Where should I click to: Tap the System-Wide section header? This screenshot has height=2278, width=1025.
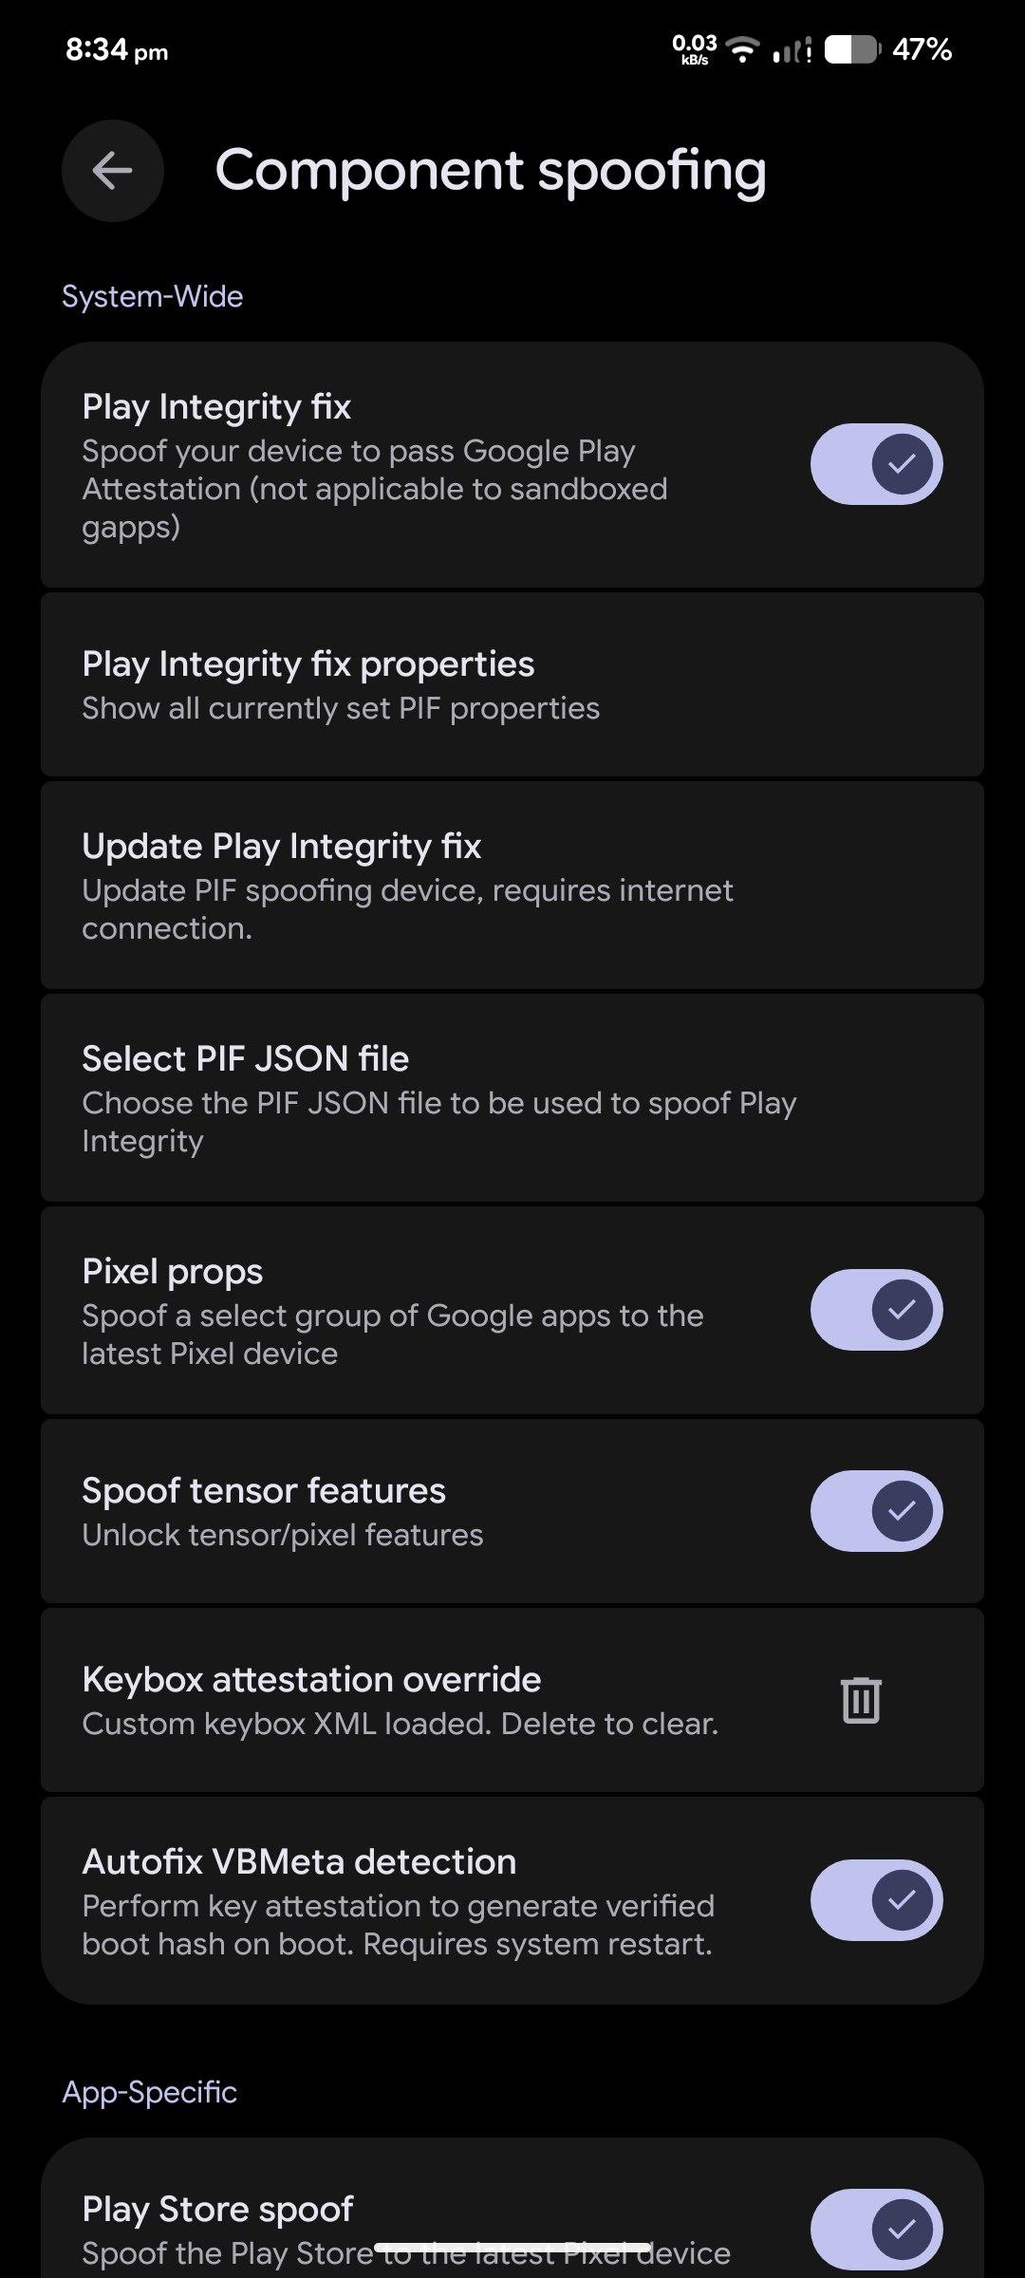coord(153,296)
